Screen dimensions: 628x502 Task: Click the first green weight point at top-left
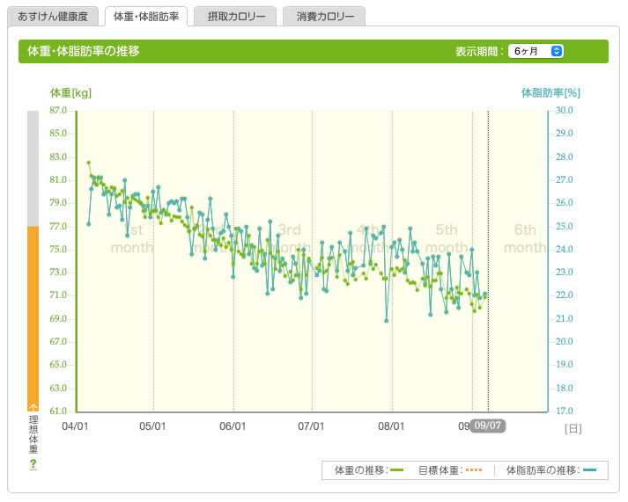(88, 163)
